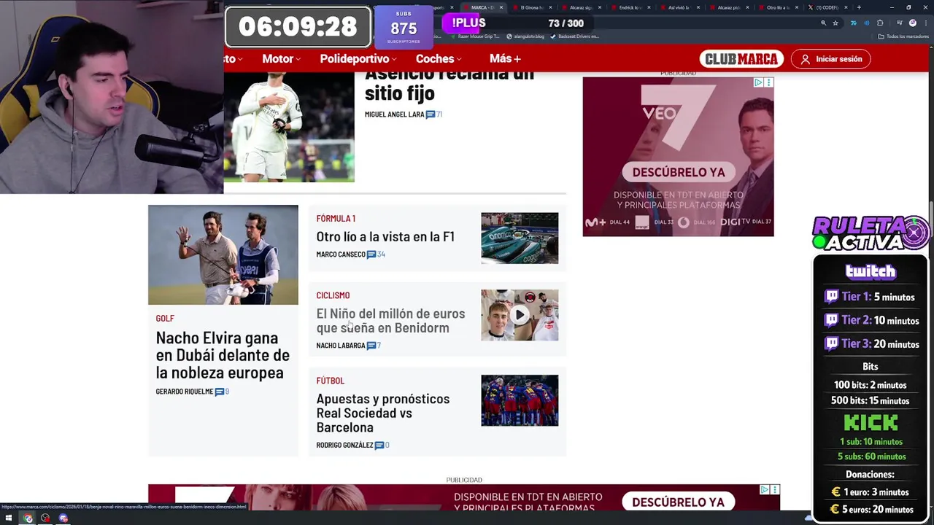Screen dimensions: 934x525
Task: Play the Benidorm cyclist video thumbnail
Action: point(520,315)
